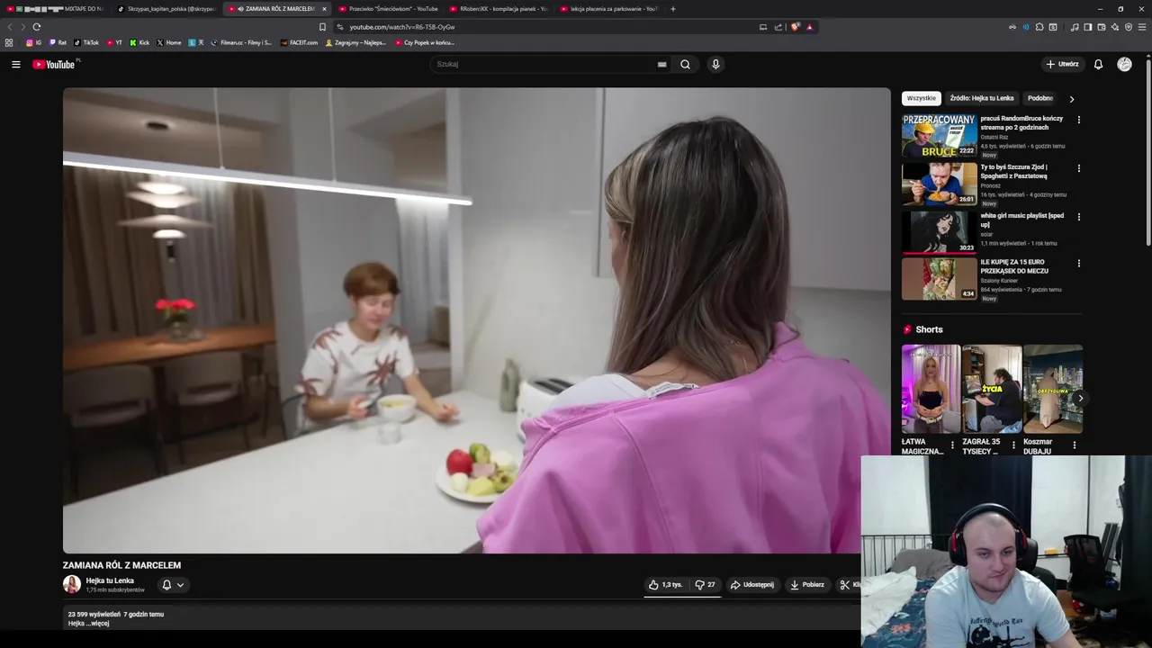The height and width of the screenshot is (648, 1152).
Task: Open the IG bookmark
Action: (x=33, y=42)
